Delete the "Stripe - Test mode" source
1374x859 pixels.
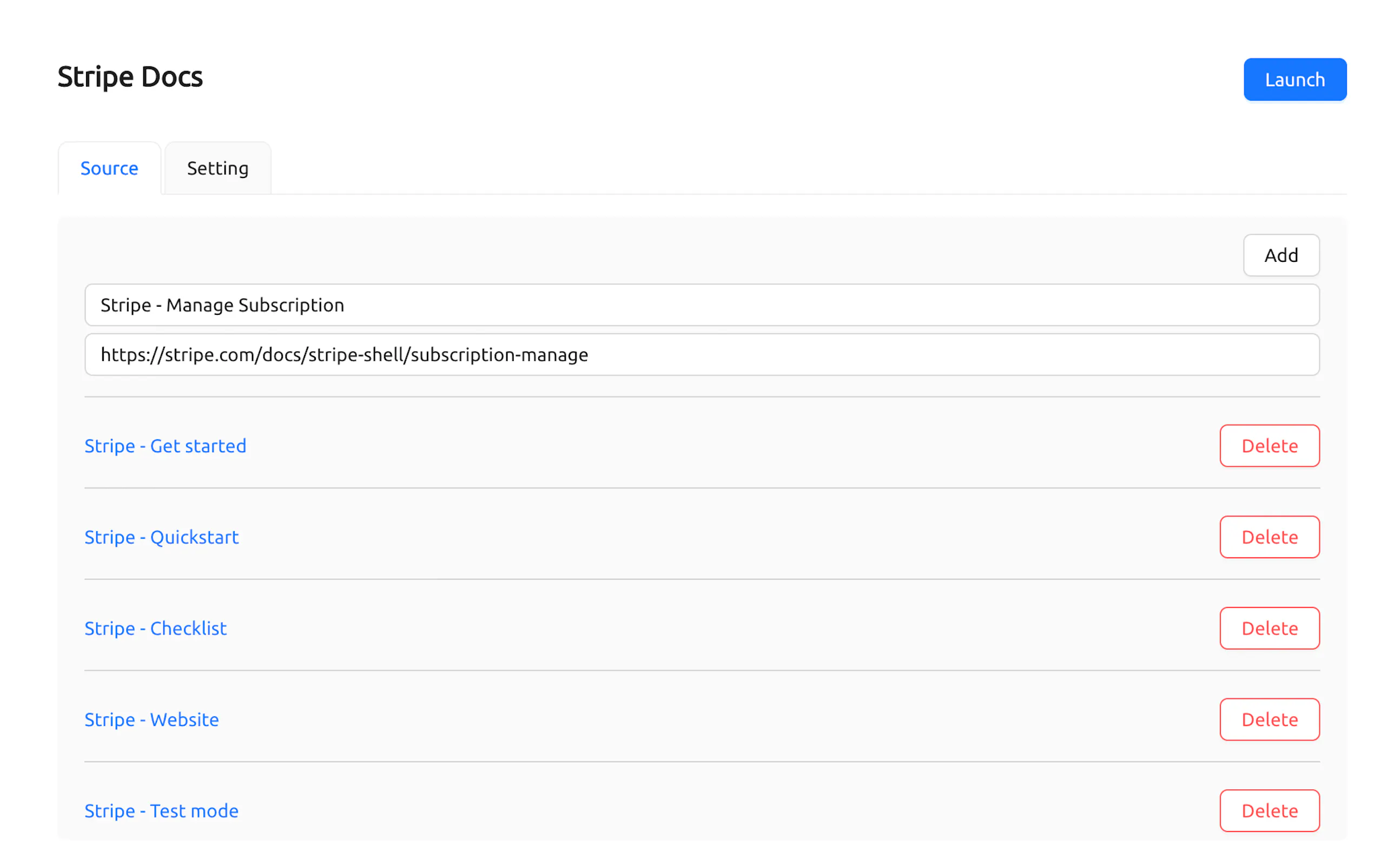click(x=1269, y=811)
